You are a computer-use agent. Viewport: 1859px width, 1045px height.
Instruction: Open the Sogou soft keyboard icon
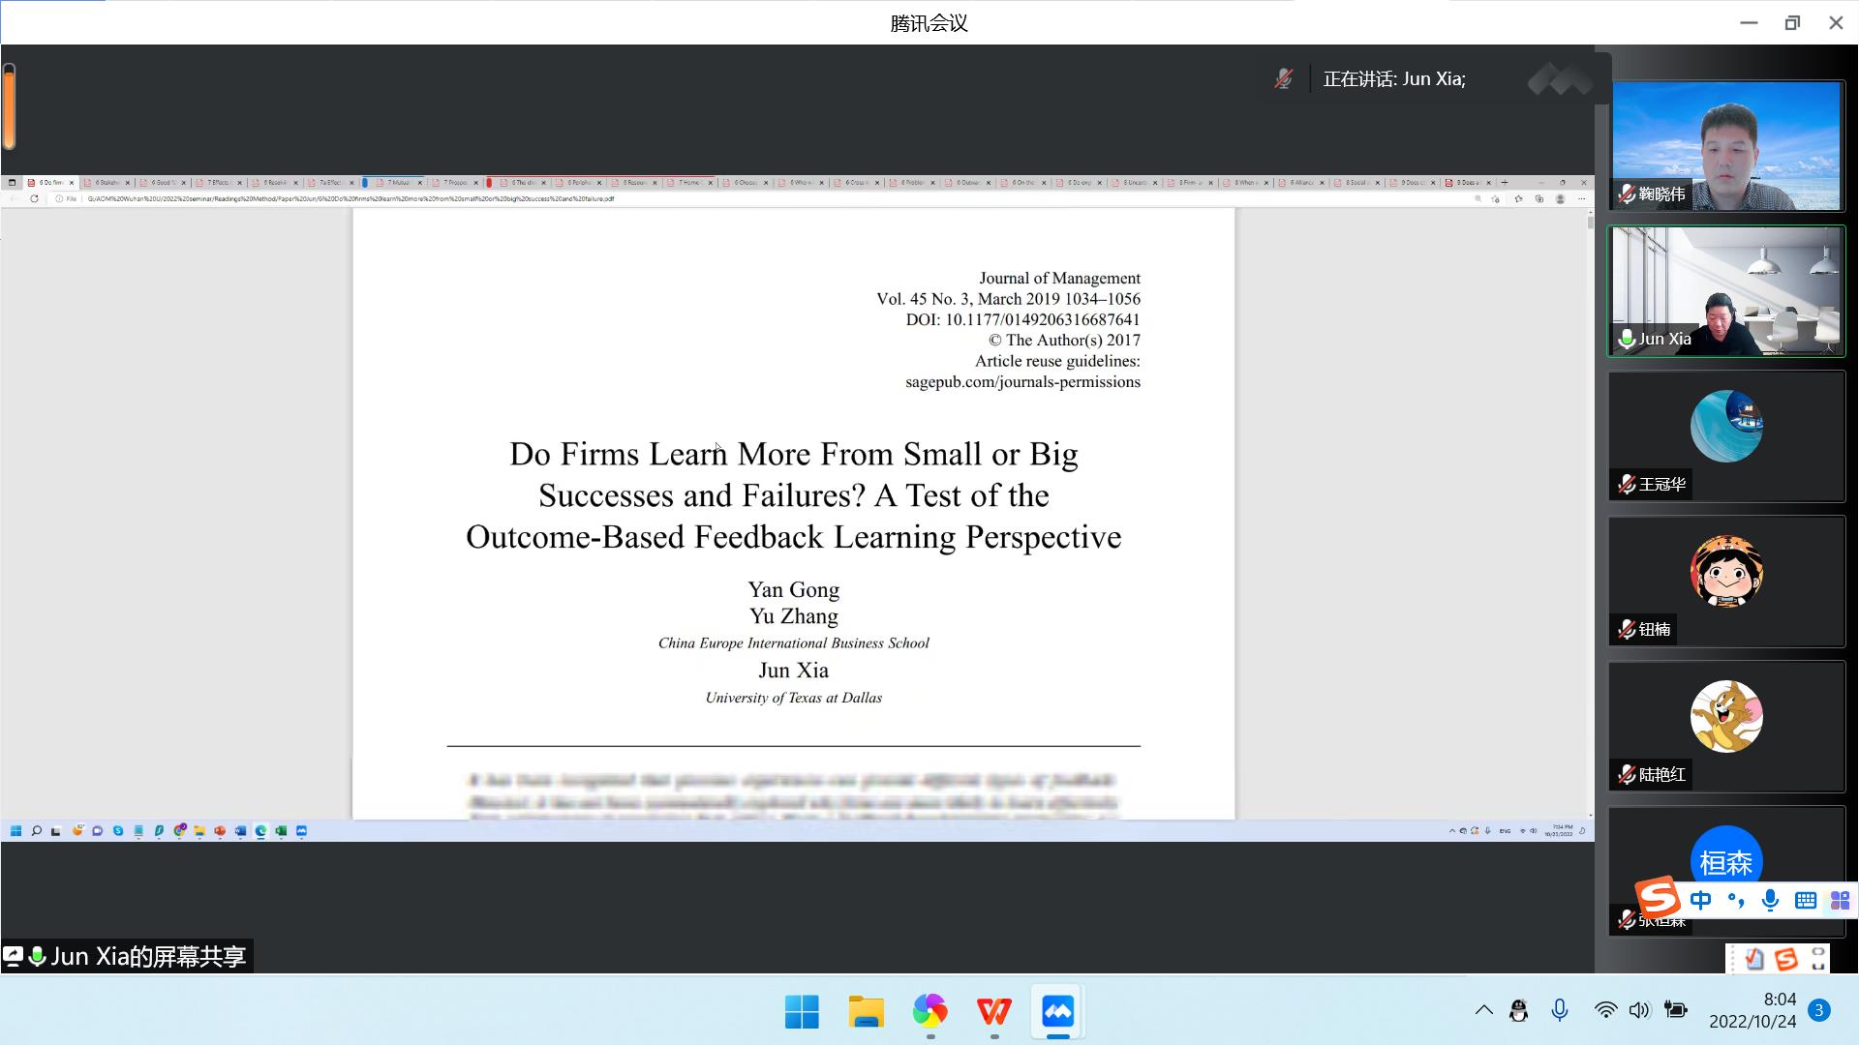(1805, 901)
